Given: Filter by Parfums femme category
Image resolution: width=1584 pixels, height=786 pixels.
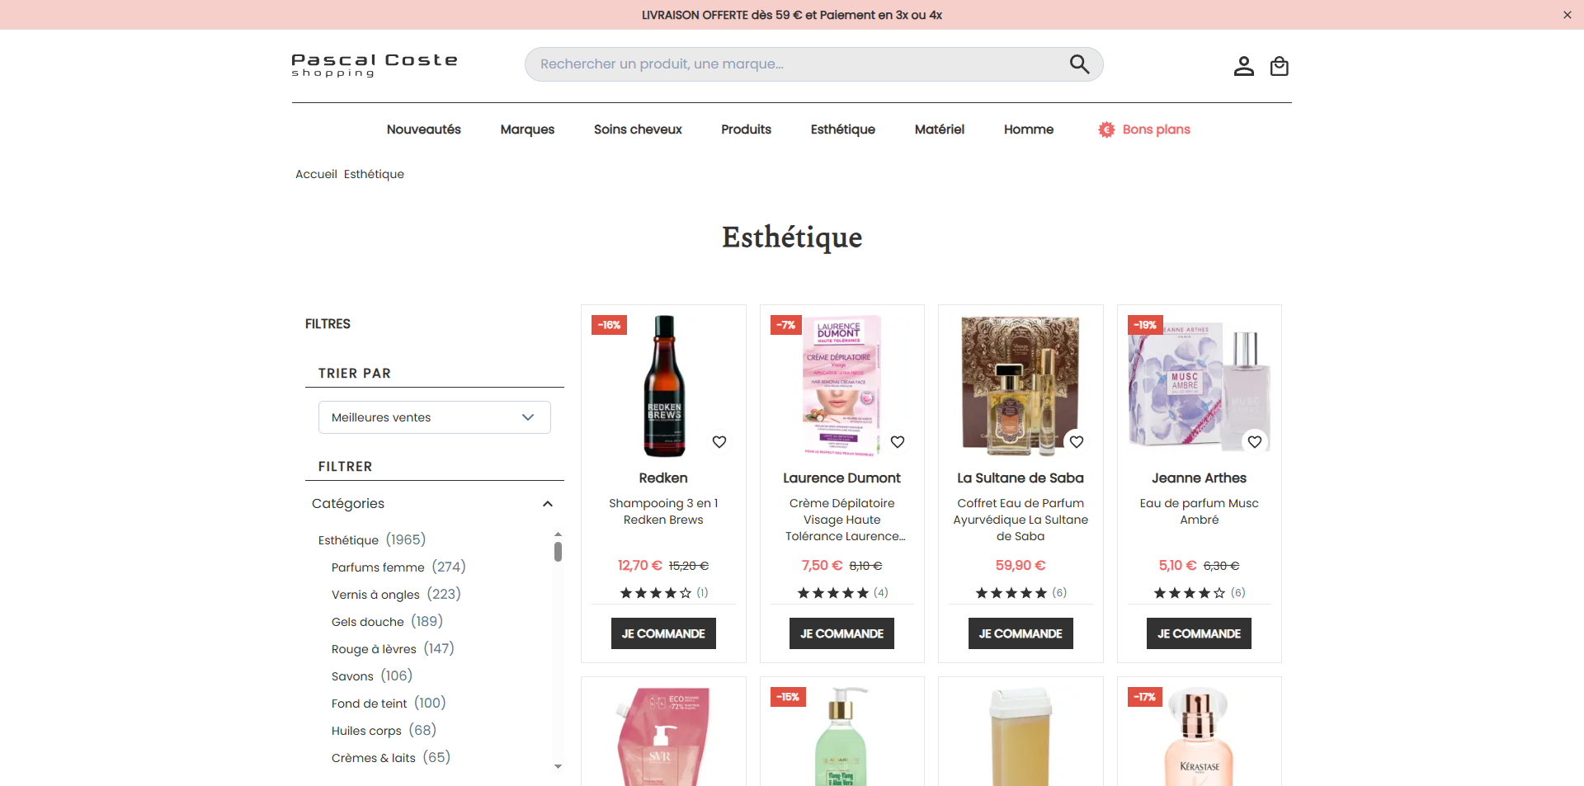Looking at the screenshot, I should click(398, 567).
